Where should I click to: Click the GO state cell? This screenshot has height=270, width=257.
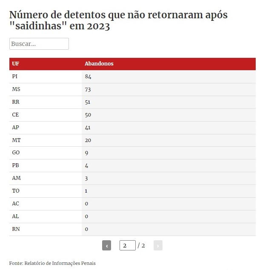click(x=16, y=153)
